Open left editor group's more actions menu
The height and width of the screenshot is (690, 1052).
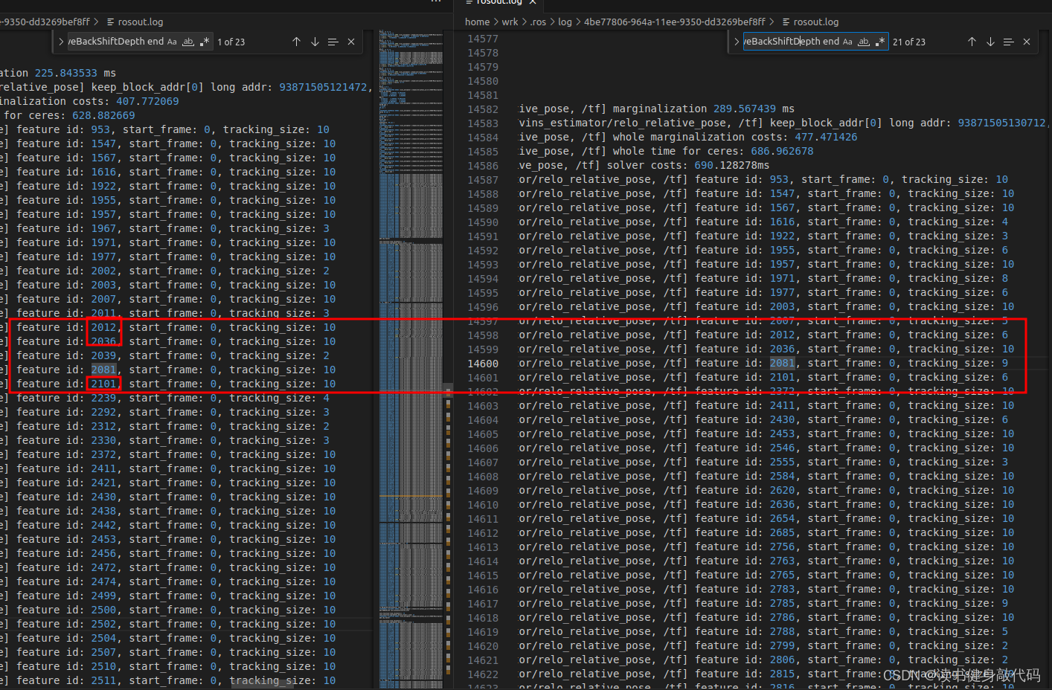tap(436, 2)
